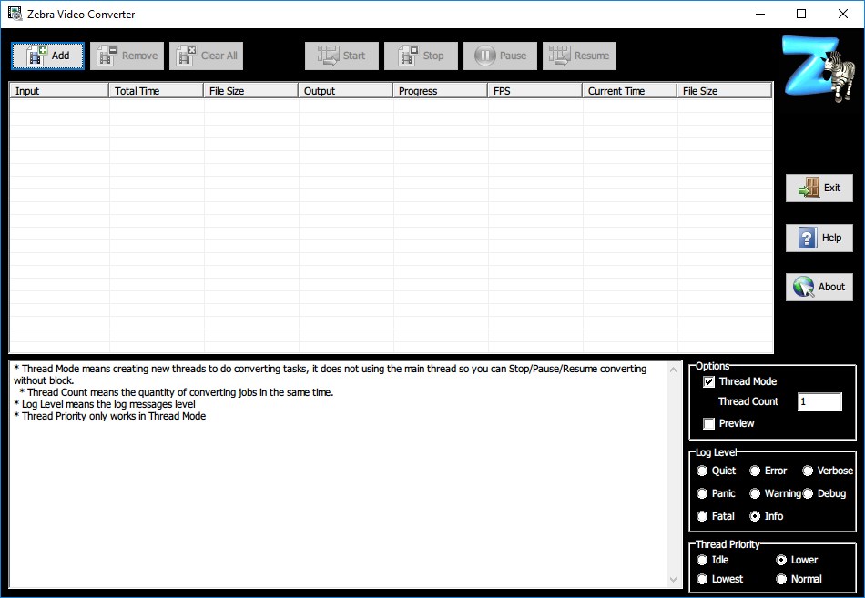Minimize the Zebra Video Converter window
This screenshot has height=598, width=865.
(x=760, y=14)
